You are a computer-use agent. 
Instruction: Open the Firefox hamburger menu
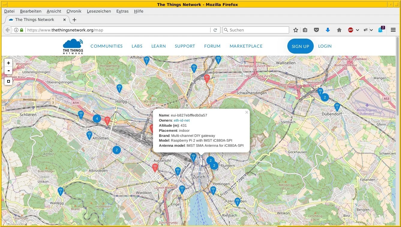393,30
